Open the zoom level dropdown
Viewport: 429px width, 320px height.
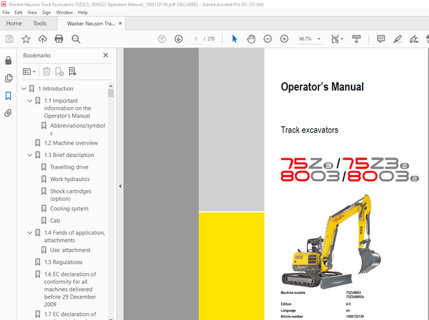319,39
